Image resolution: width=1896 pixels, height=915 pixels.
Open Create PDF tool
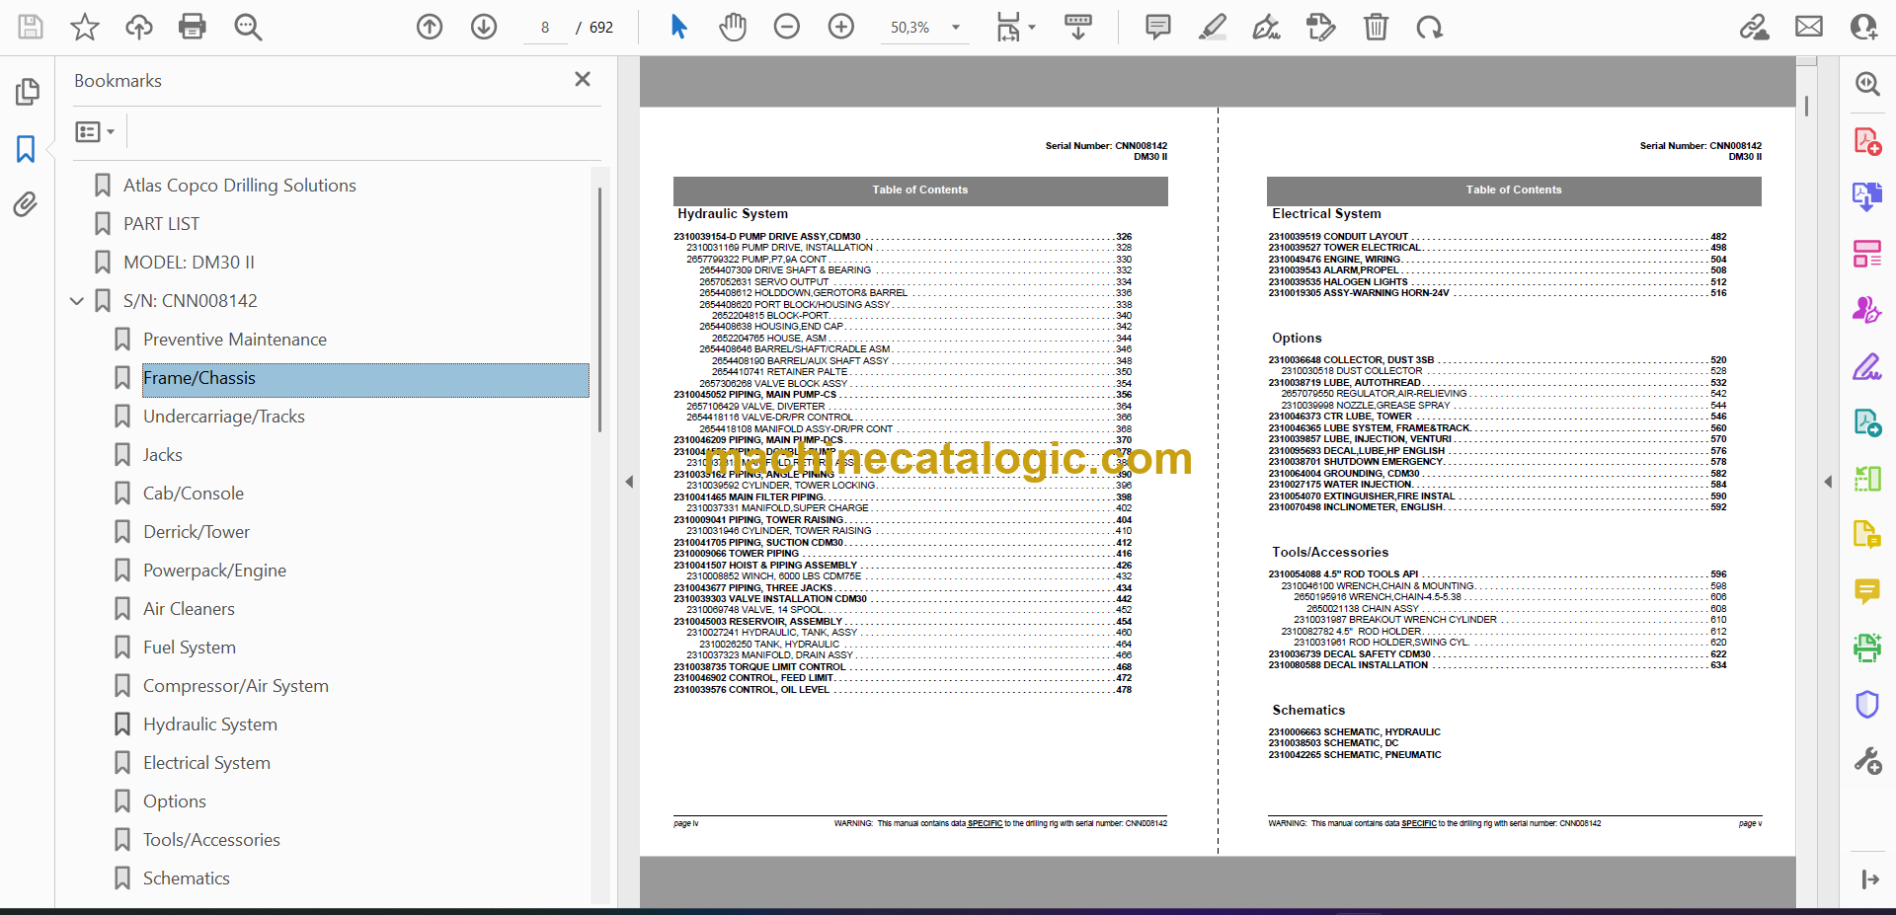pyautogui.click(x=1867, y=141)
